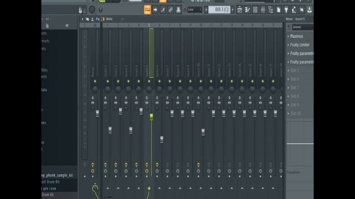Click minus button left of pattern selector
The image size is (355, 199).
206,10
